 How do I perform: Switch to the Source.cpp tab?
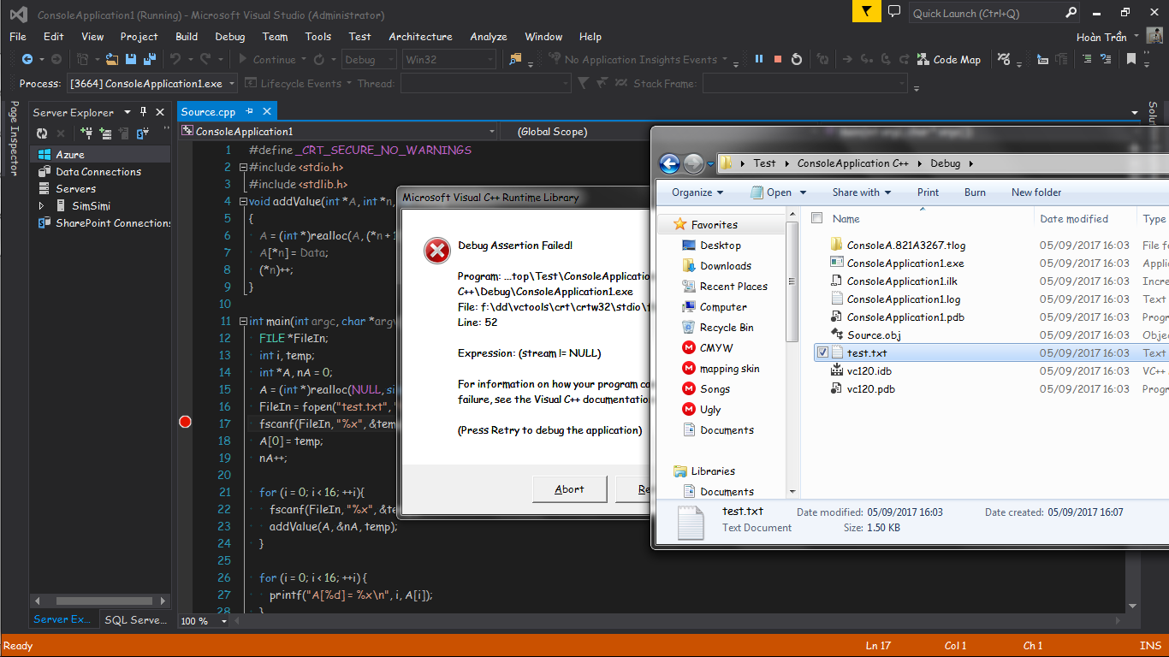point(208,112)
